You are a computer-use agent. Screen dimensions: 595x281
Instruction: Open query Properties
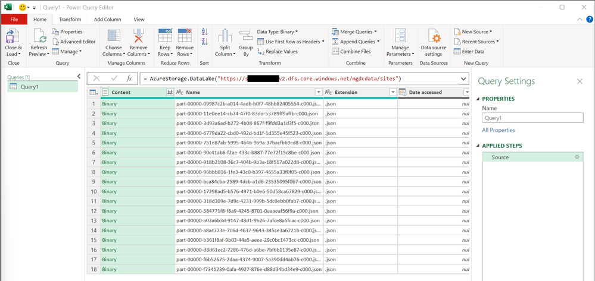coord(67,32)
